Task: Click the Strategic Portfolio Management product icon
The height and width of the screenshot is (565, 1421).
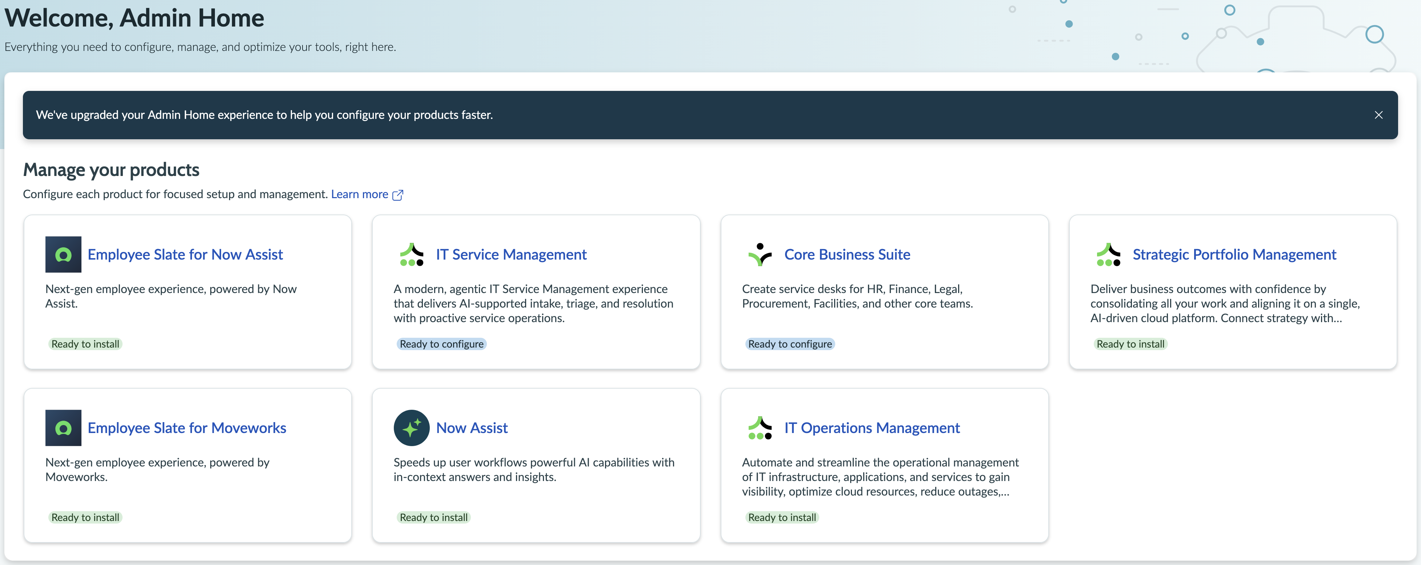Action: [1109, 255]
